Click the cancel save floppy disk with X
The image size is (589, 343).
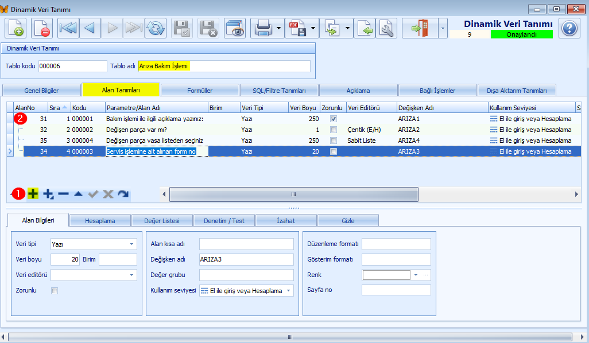tap(208, 28)
